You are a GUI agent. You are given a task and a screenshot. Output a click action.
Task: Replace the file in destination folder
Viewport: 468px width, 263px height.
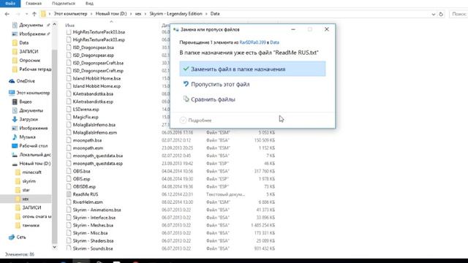[x=252, y=69]
